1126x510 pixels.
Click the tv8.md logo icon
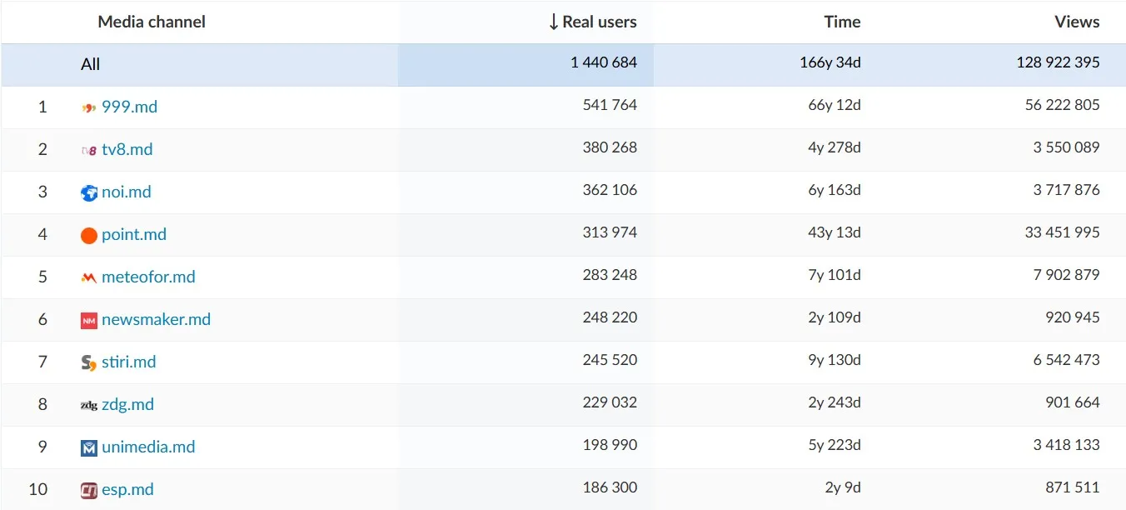pyautogui.click(x=89, y=151)
